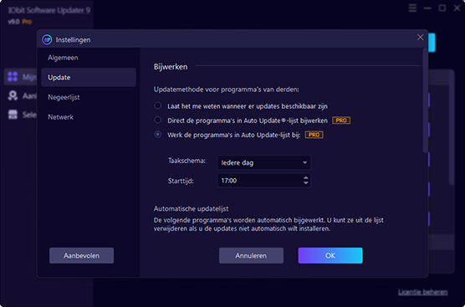Viewport: 465px width, 307px height.
Task: Click the settings dialog vertical scrollbar
Action: click(425, 101)
